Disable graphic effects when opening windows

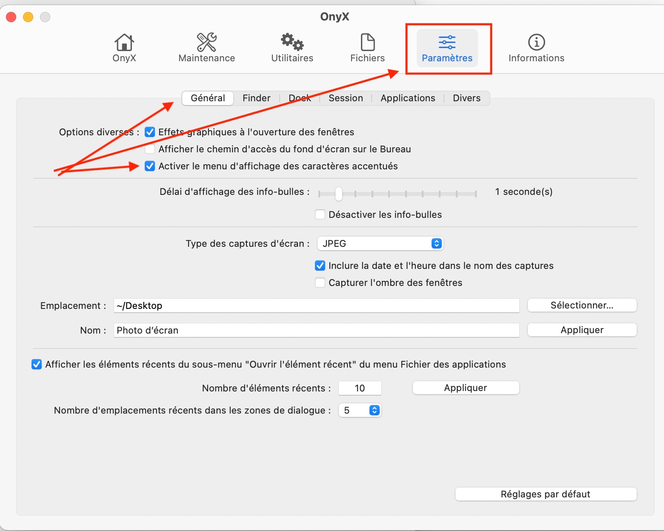click(150, 132)
